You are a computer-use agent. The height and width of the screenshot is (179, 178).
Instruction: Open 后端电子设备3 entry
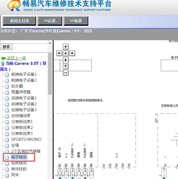tap(24, 110)
